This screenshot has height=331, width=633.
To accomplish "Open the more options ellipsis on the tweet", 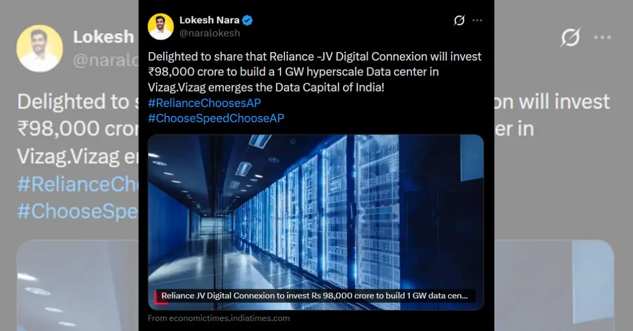I will click(478, 21).
